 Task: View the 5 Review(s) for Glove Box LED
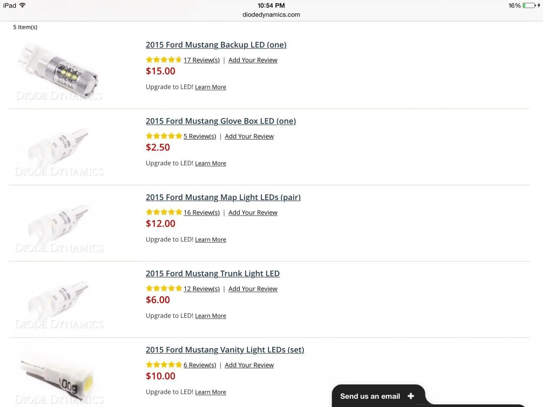(200, 136)
